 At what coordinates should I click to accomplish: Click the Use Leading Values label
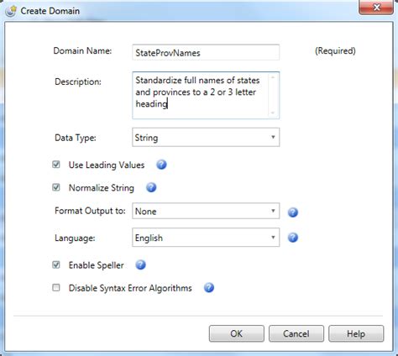[107, 165]
